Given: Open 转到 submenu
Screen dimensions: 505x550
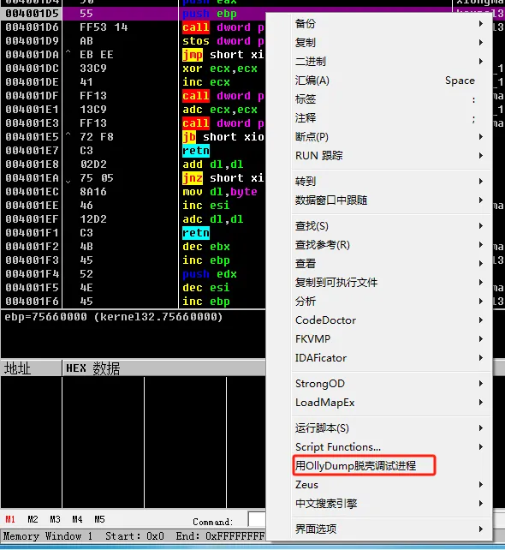Looking at the screenshot, I should point(389,182).
